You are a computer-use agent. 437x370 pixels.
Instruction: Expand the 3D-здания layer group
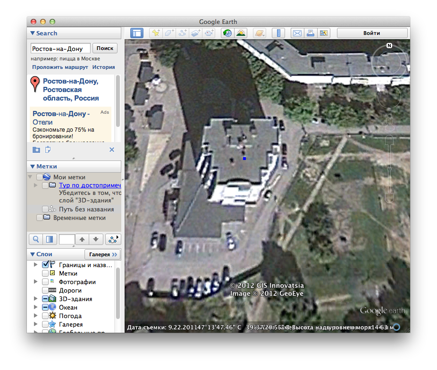pyautogui.click(x=36, y=299)
